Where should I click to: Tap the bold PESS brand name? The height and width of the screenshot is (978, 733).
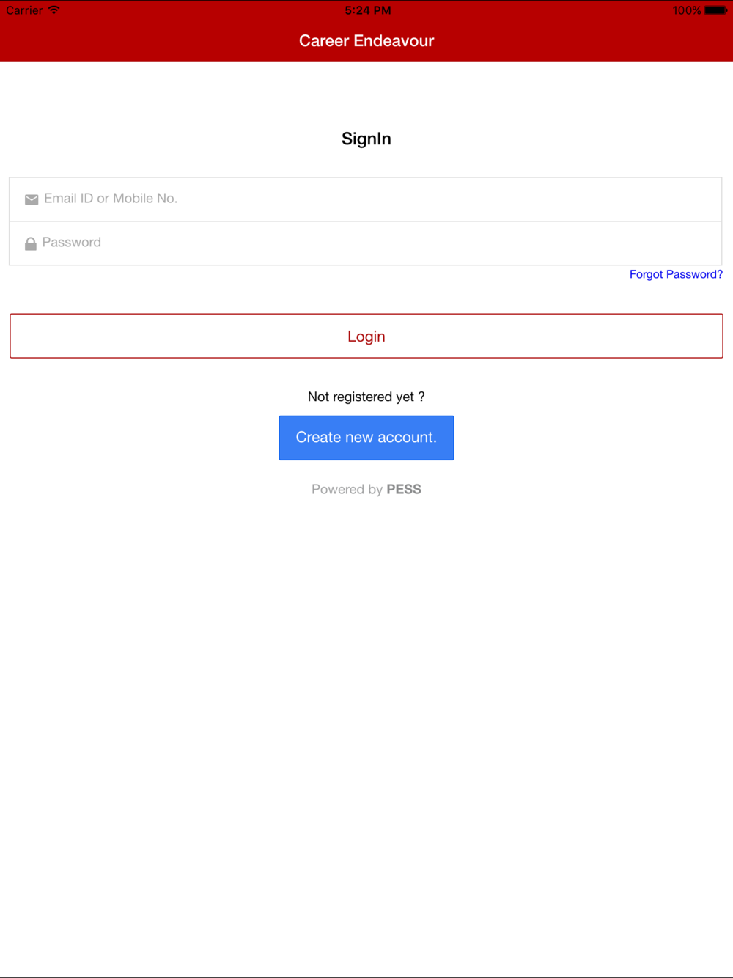[404, 489]
